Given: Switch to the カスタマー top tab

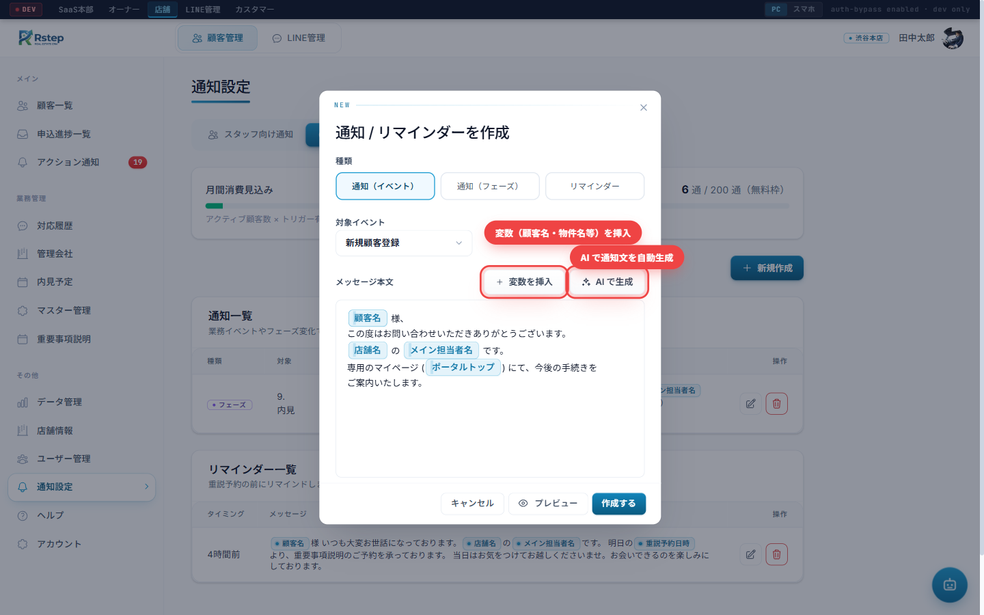Looking at the screenshot, I should pos(254,10).
